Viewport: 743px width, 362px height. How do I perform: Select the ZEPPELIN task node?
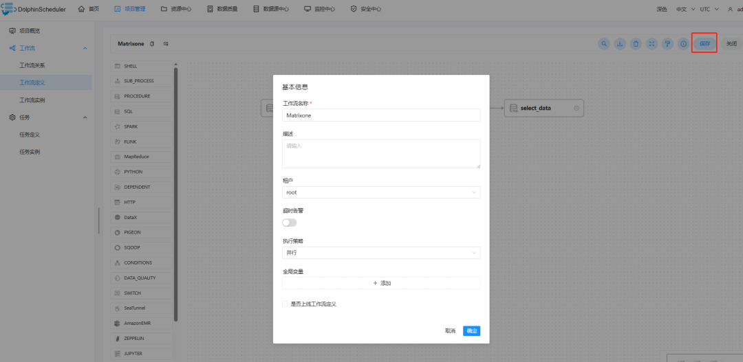point(141,339)
